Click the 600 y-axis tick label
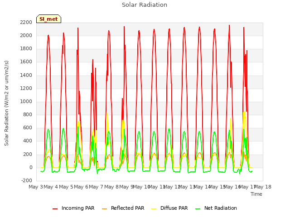The width and height of the screenshot is (290, 217). [28, 128]
